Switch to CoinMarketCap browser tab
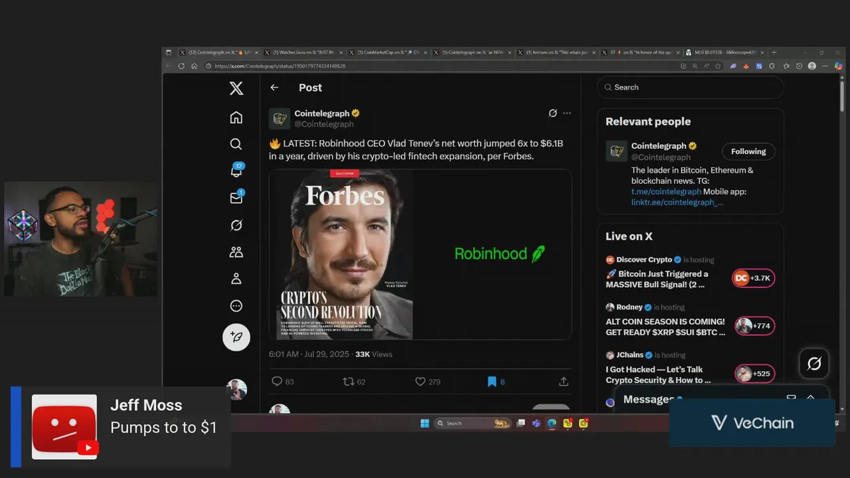The height and width of the screenshot is (478, 850). click(x=388, y=52)
